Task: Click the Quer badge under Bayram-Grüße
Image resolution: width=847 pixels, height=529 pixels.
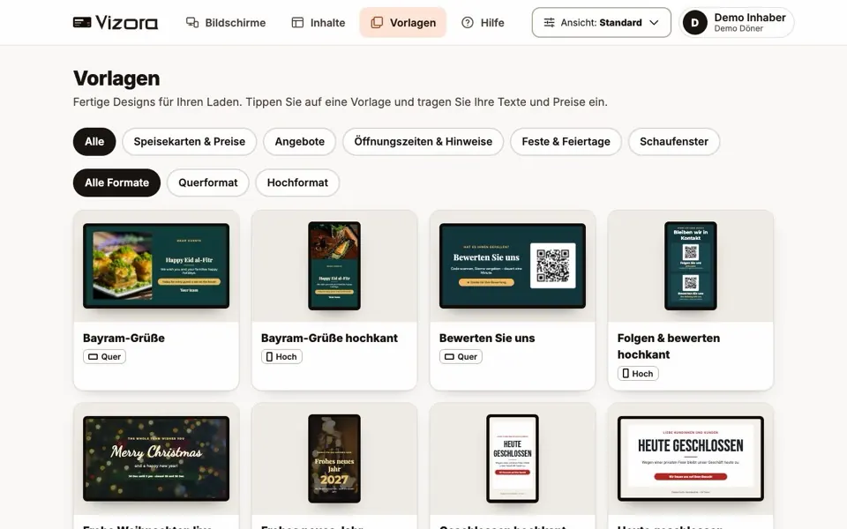Action: (104, 357)
